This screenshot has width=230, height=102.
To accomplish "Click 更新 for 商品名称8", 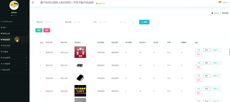I will [x=207, y=50].
